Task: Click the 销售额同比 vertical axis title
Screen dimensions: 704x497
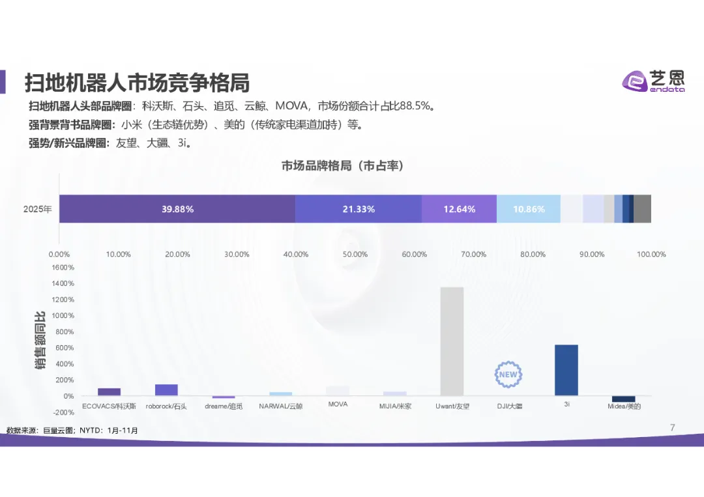Action: (x=40, y=341)
